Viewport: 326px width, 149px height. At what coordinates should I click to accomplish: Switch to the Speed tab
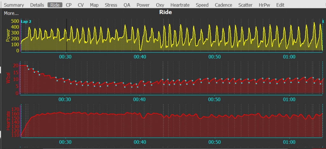click(x=202, y=5)
